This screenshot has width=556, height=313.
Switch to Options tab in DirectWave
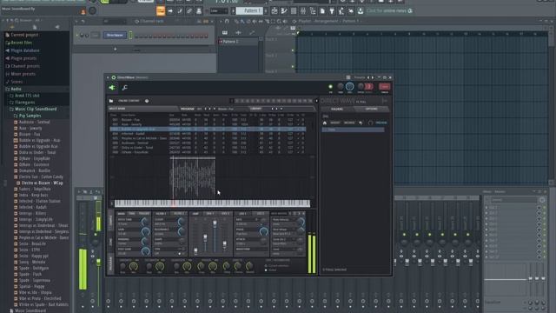click(371, 109)
